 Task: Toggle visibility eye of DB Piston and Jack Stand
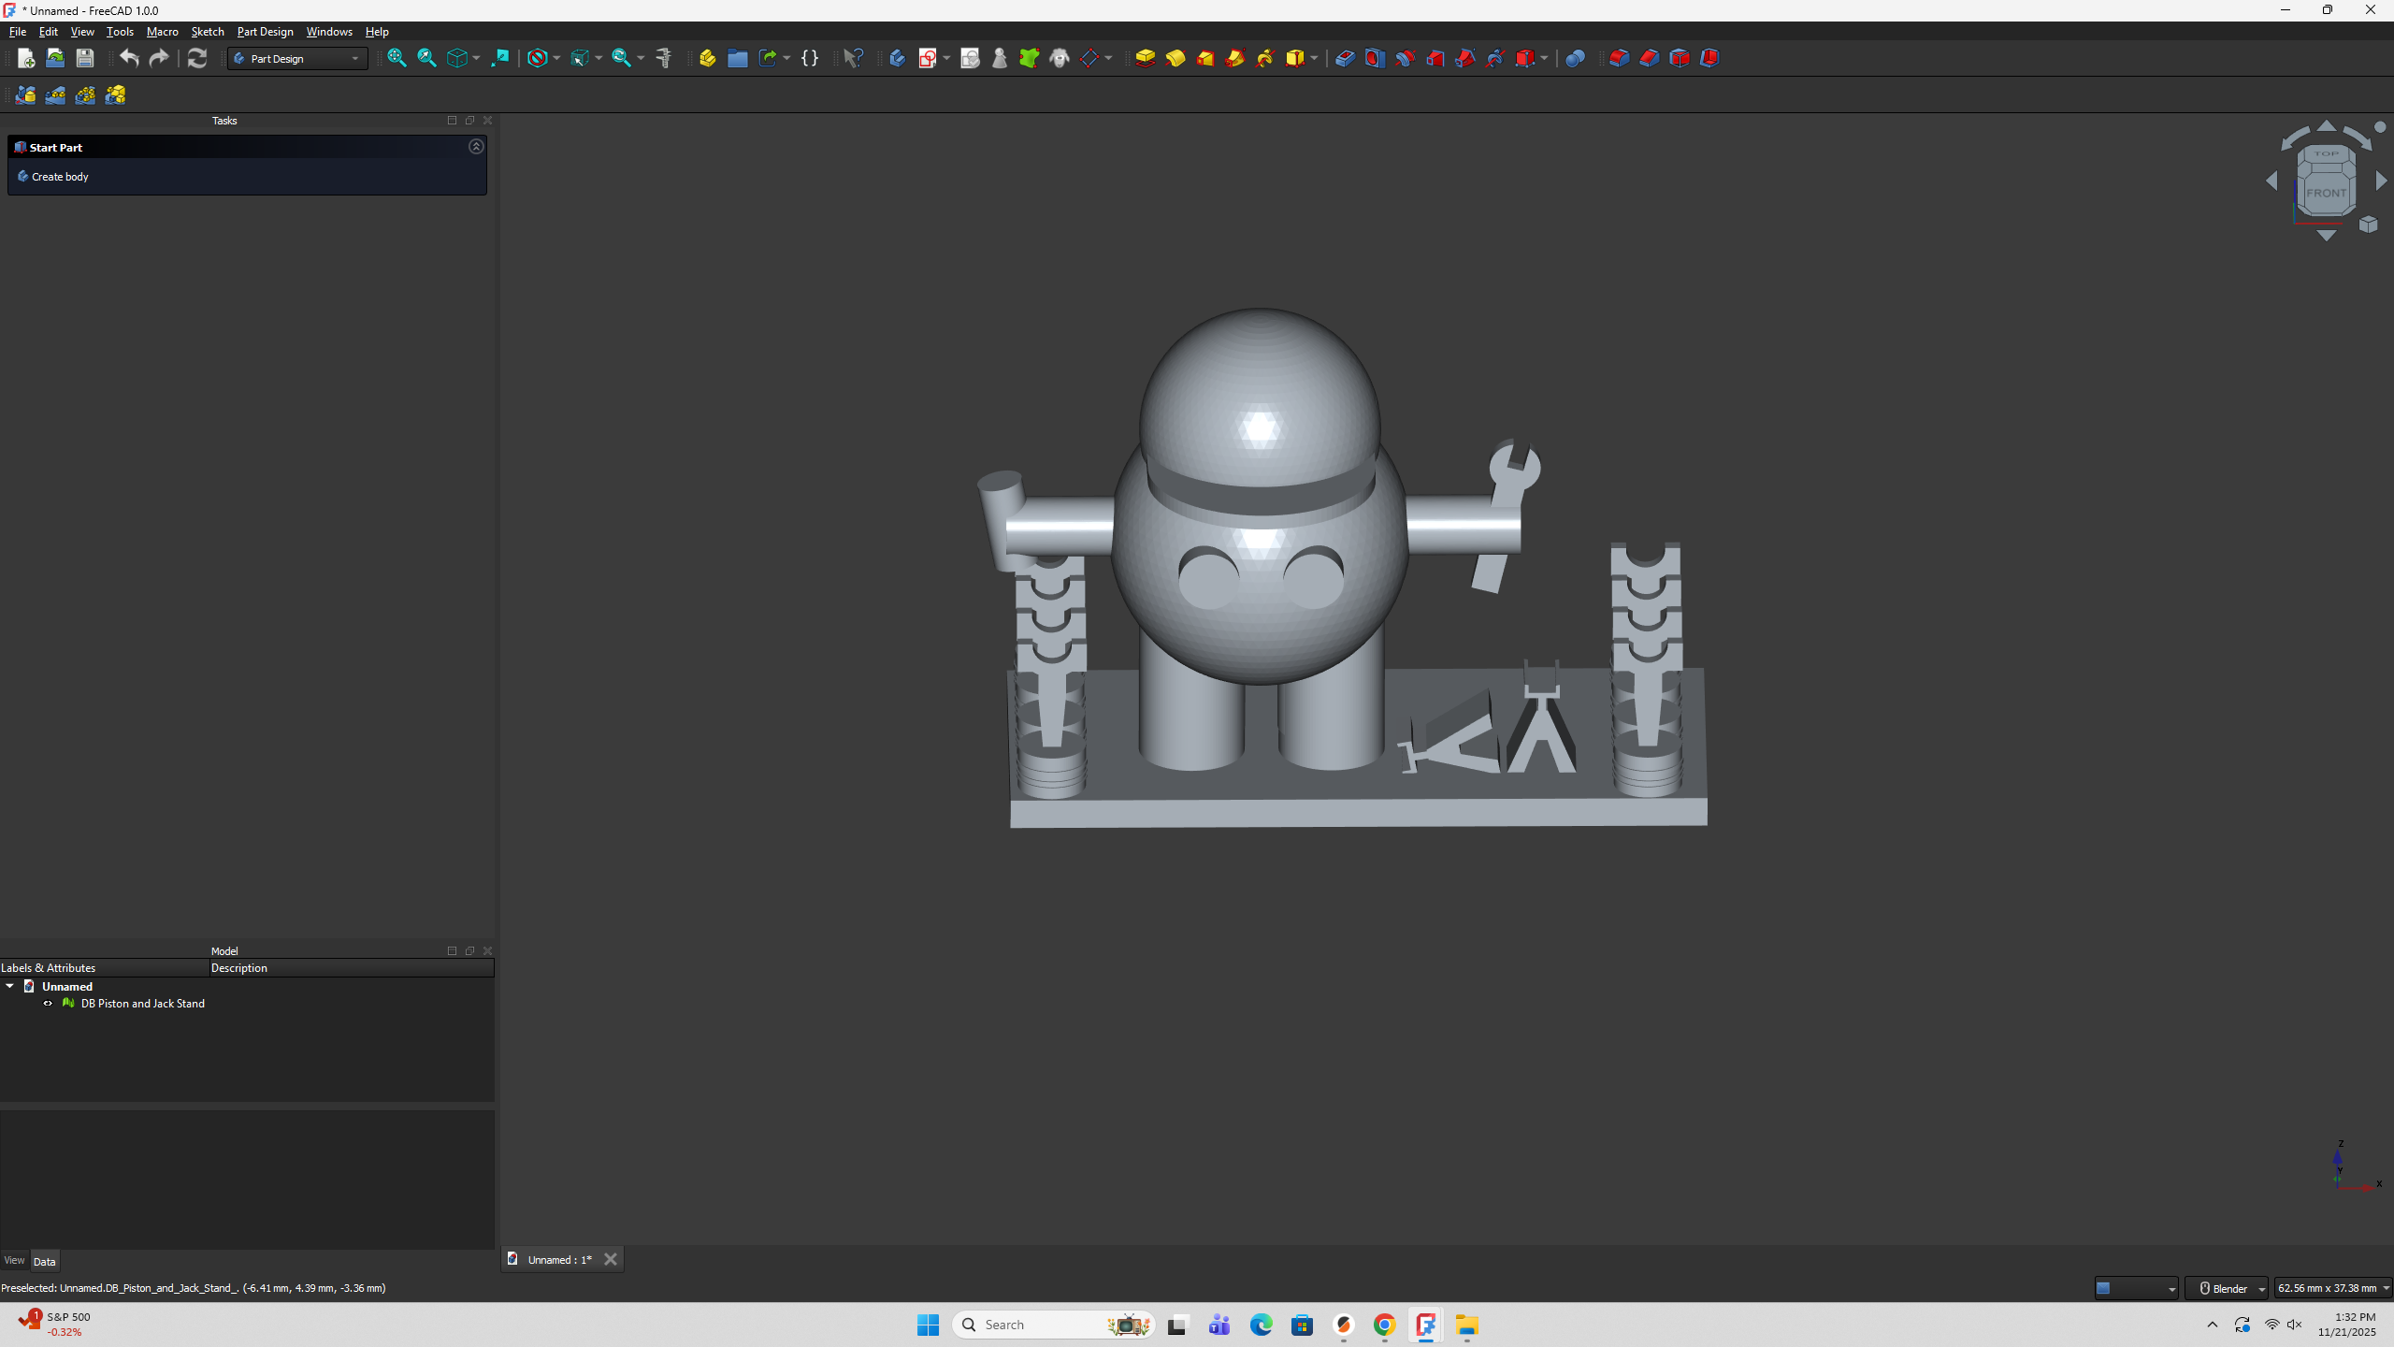coord(48,1004)
